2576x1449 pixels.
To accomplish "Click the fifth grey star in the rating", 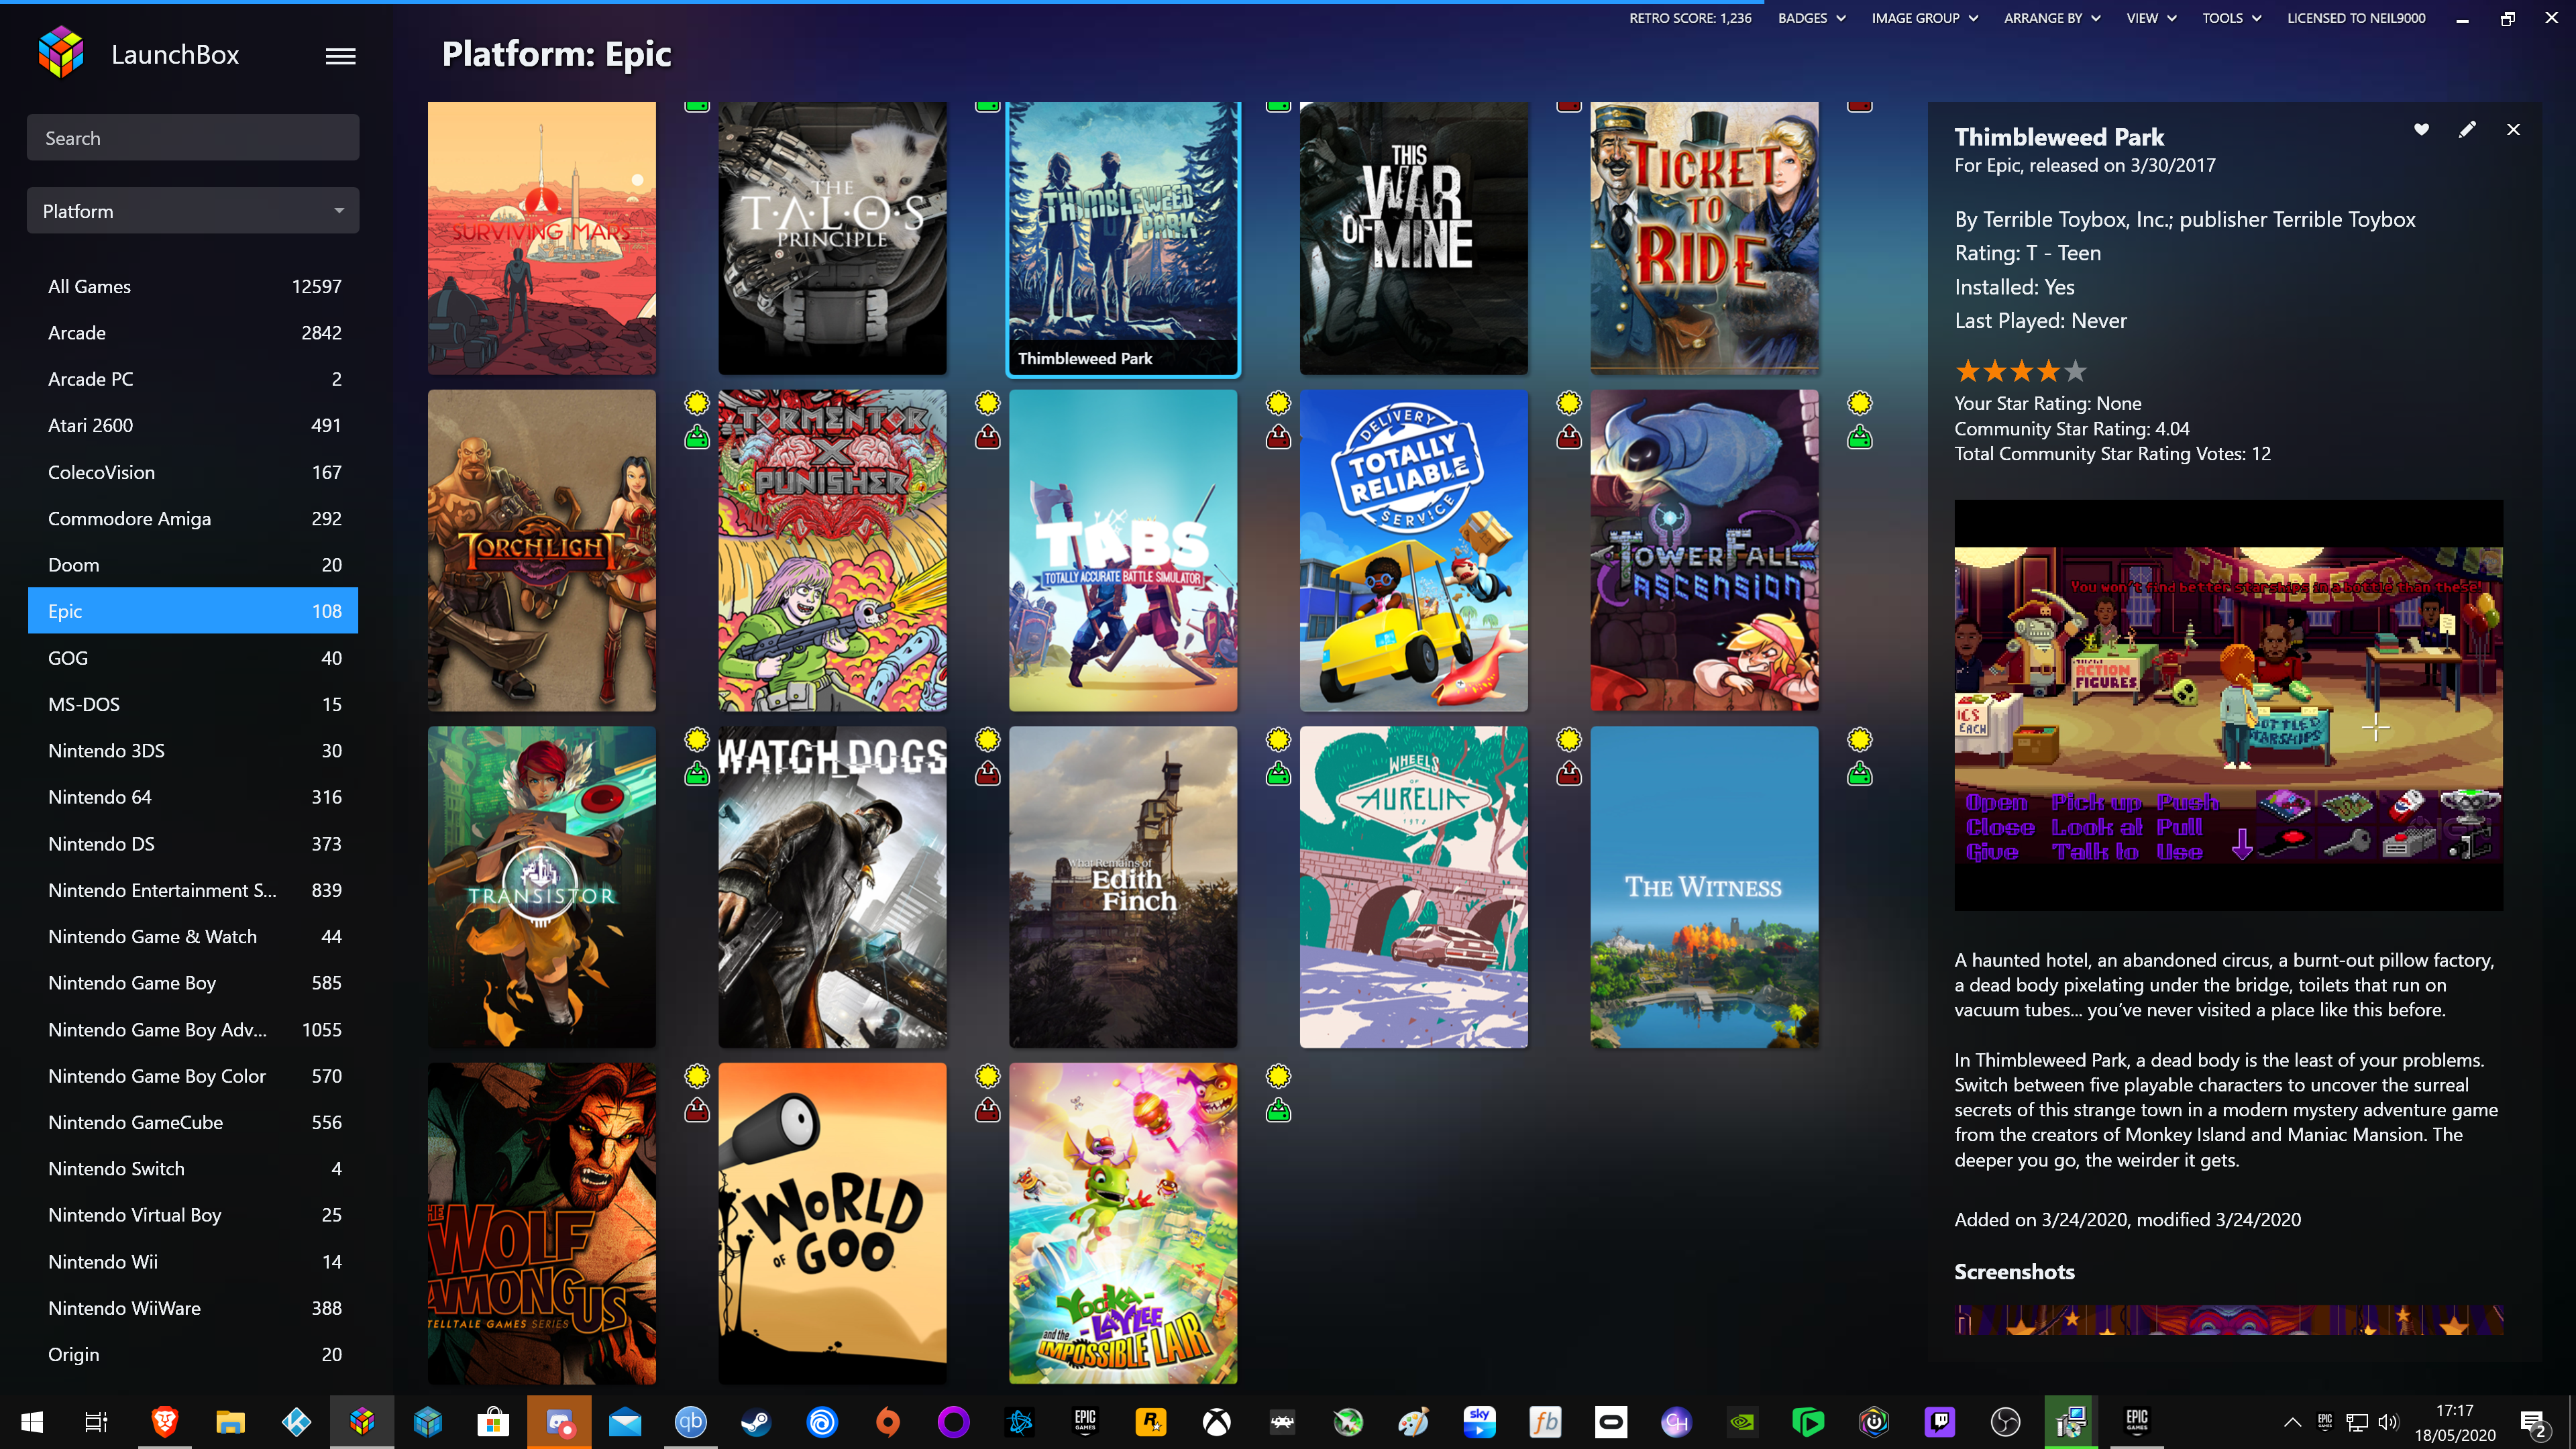I will (x=2076, y=371).
